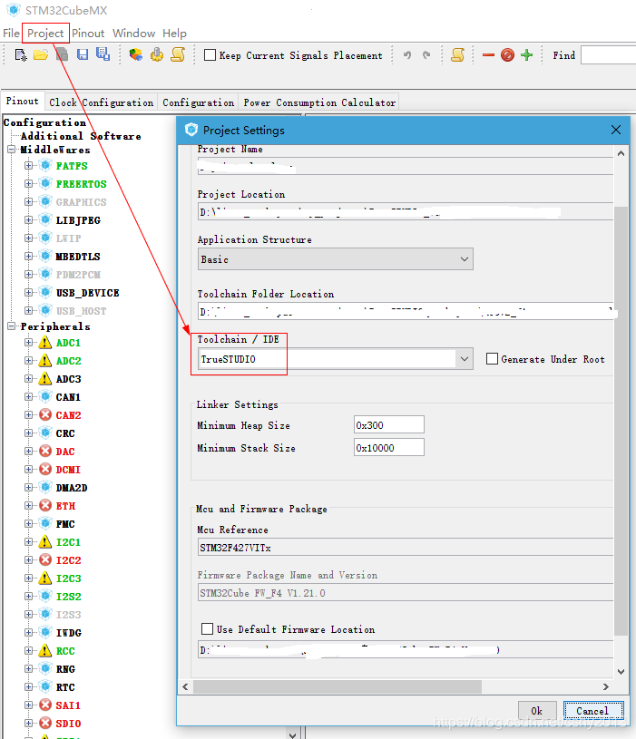Click the dialog horizontal scrollbar thumb
Image resolution: width=636 pixels, height=739 pixels.
click(338, 686)
